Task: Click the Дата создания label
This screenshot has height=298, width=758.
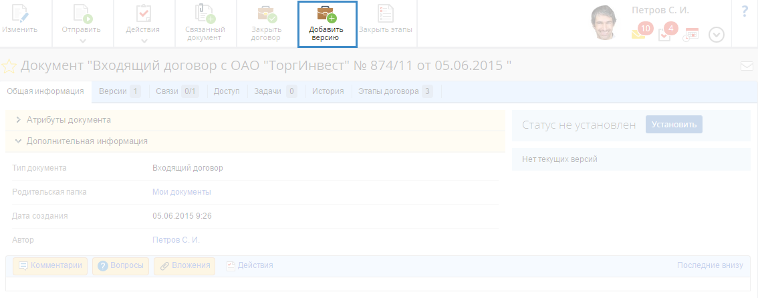Action: (x=39, y=215)
